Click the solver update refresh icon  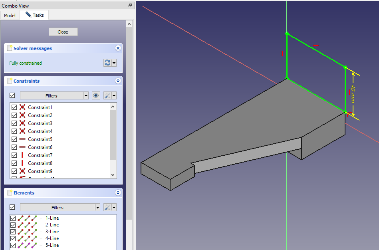tap(107, 63)
